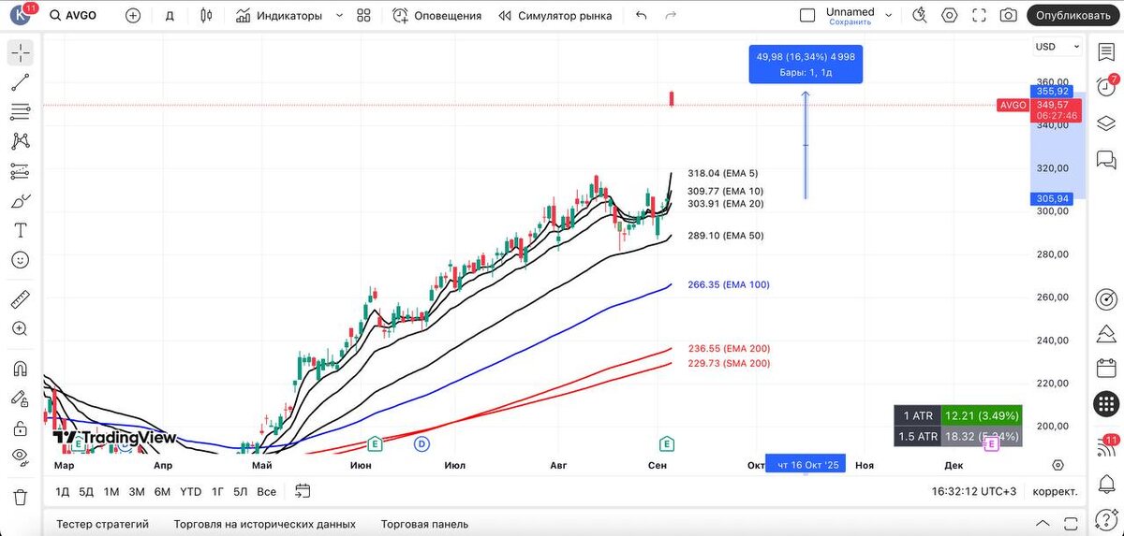
Task: Open chart settings hexagon icon
Action: [x=950, y=15]
